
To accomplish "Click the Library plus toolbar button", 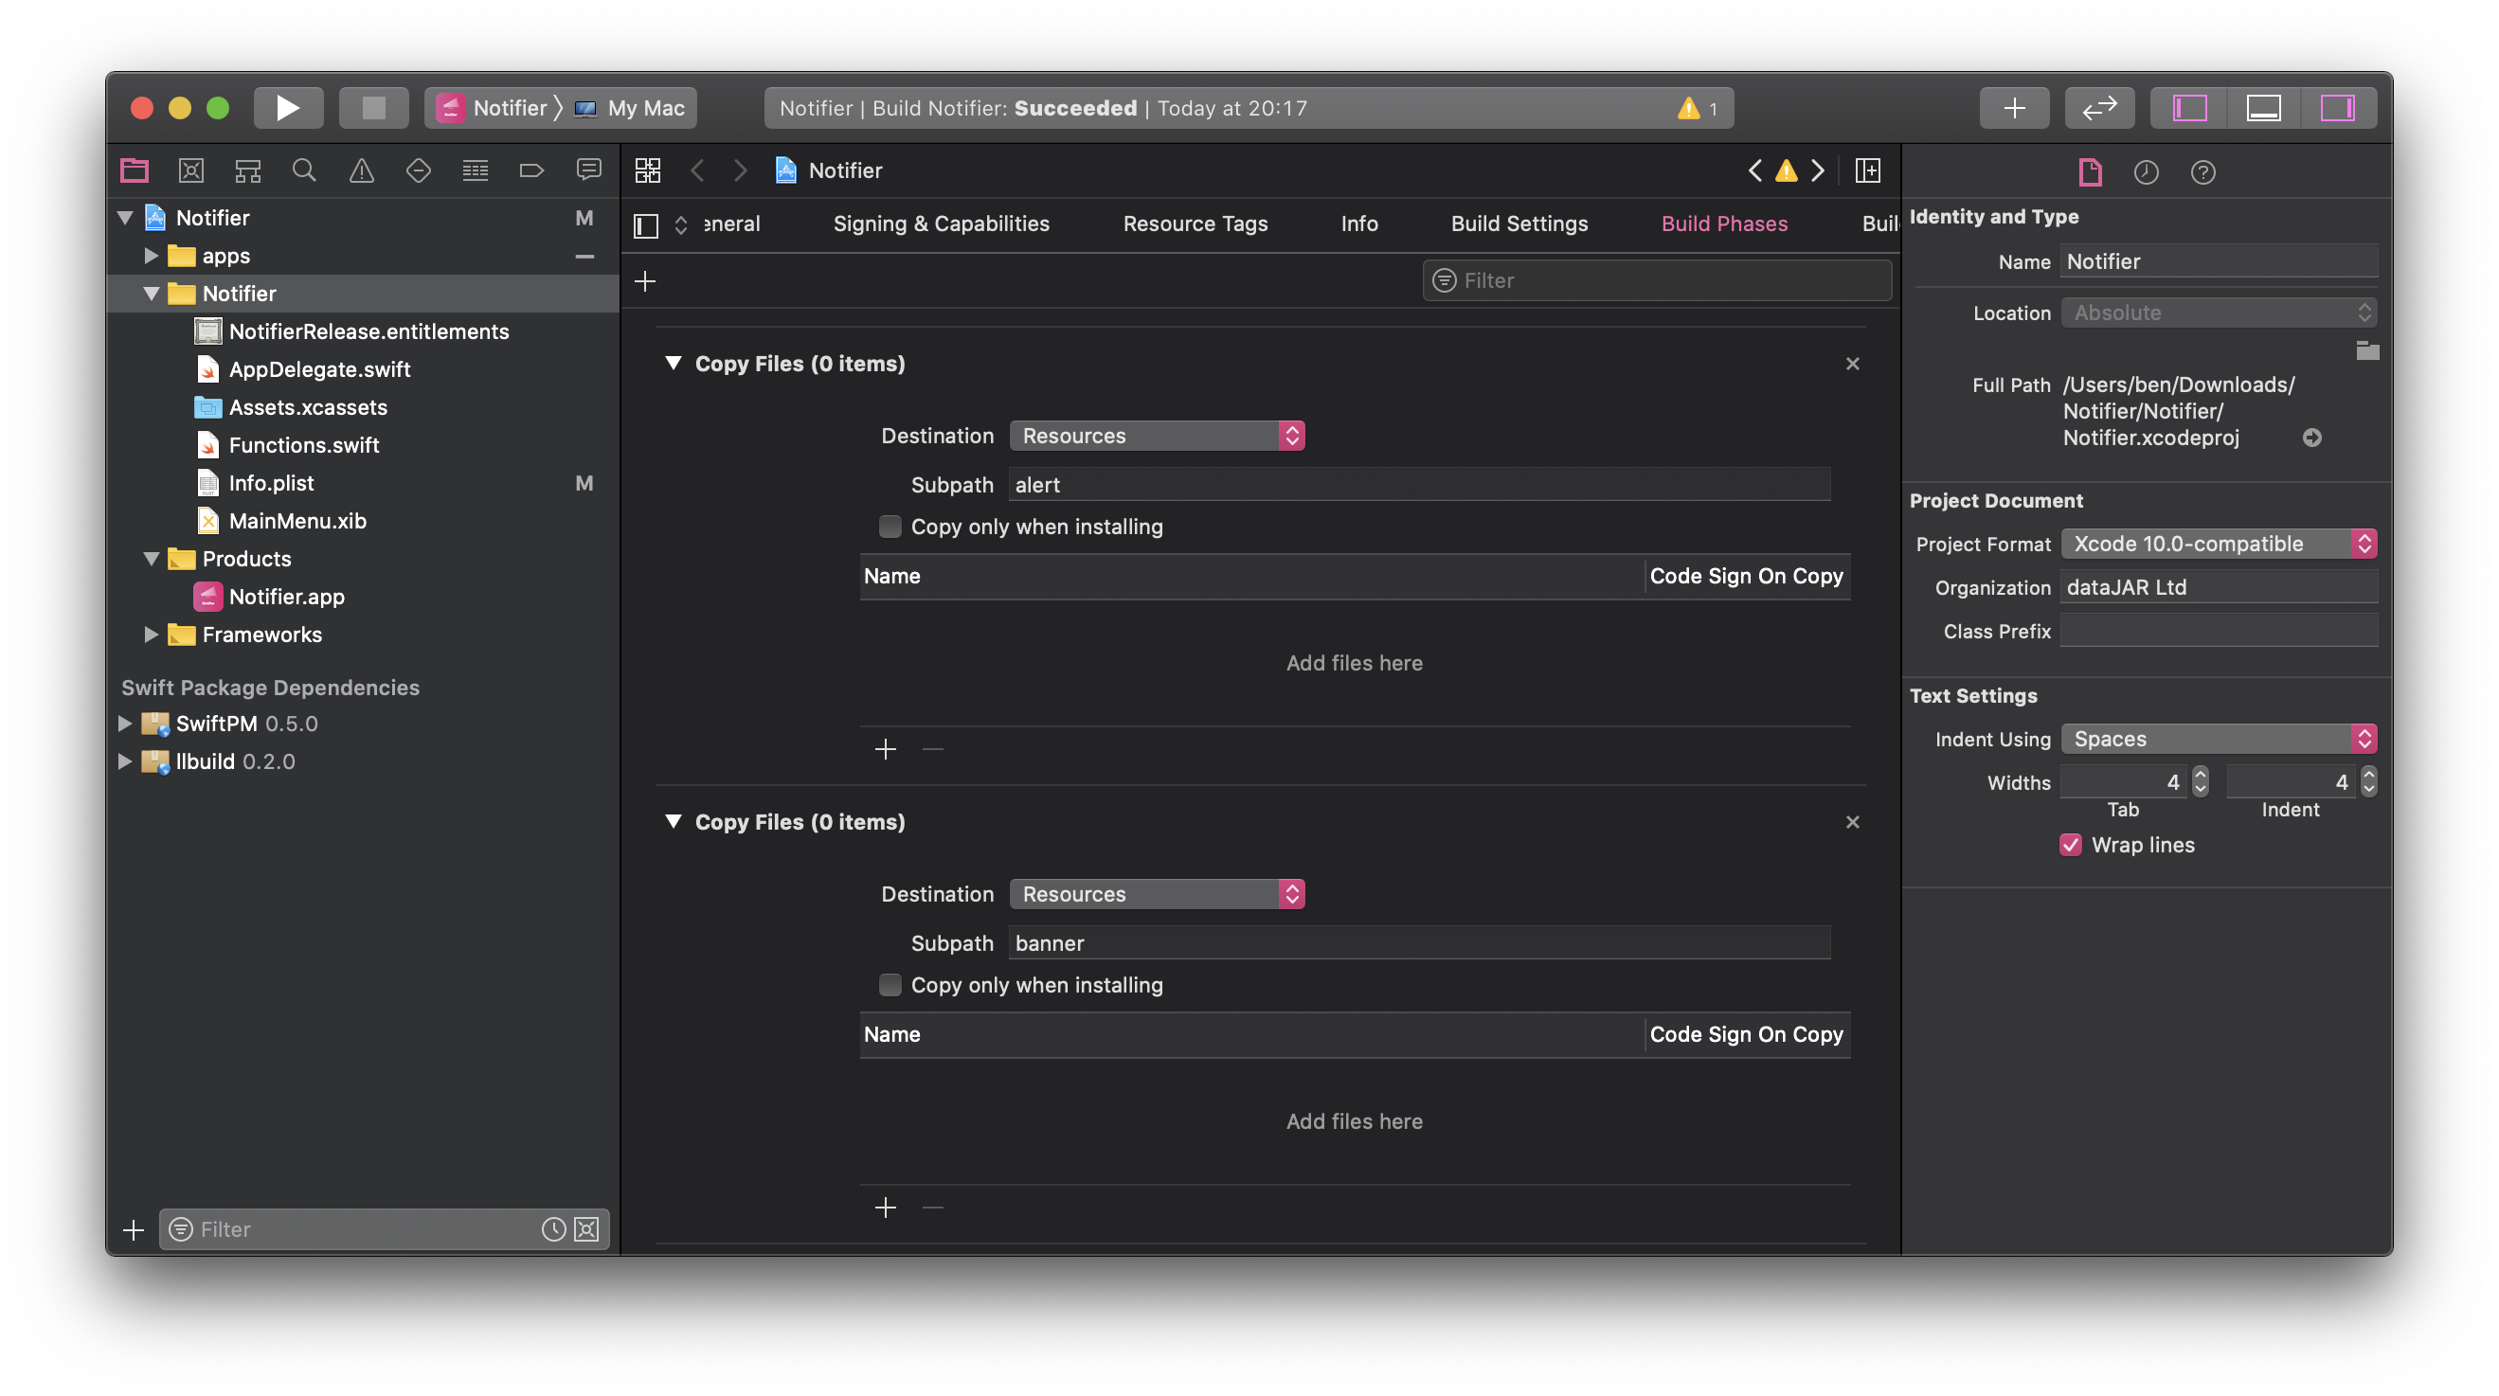I will [x=2014, y=108].
